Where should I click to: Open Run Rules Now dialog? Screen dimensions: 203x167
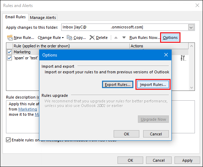[145, 38]
